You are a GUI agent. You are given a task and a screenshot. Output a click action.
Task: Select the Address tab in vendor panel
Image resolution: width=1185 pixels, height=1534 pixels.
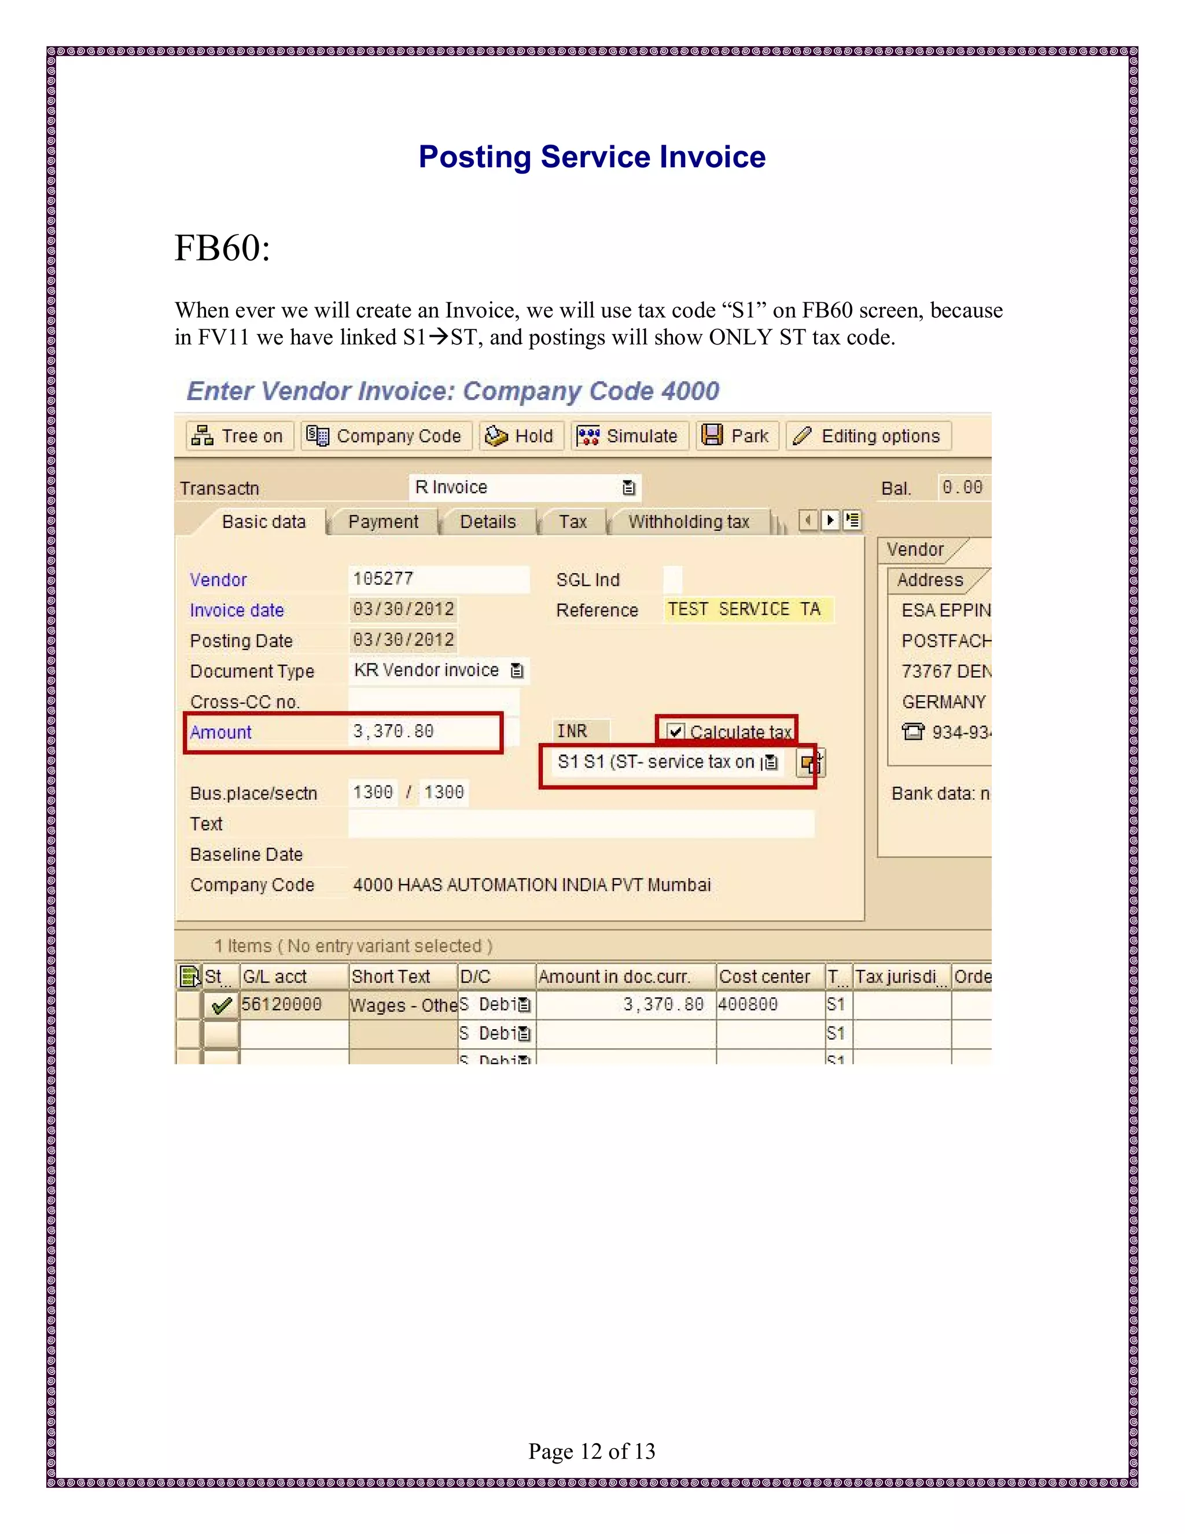(930, 579)
